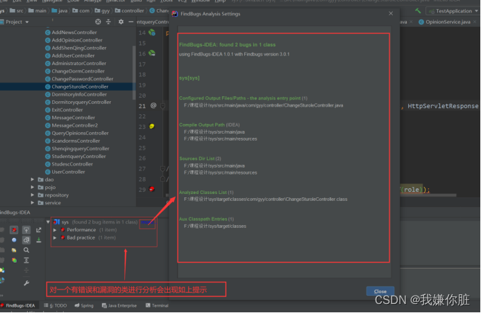Click Collapse All icon in Project panel header
The height and width of the screenshot is (313, 481).
coord(108,21)
